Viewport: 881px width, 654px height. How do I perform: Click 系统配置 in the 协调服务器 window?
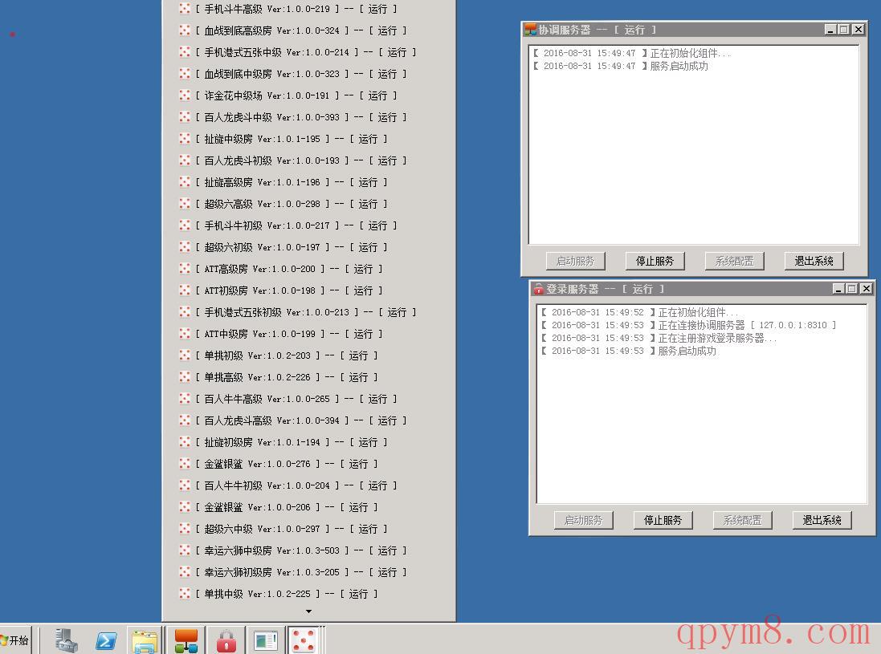coord(734,261)
